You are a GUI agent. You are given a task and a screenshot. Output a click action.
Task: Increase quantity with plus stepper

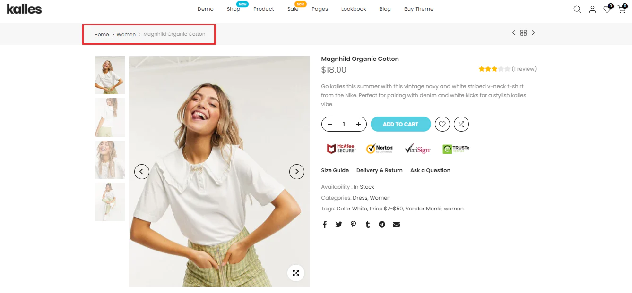(x=358, y=124)
